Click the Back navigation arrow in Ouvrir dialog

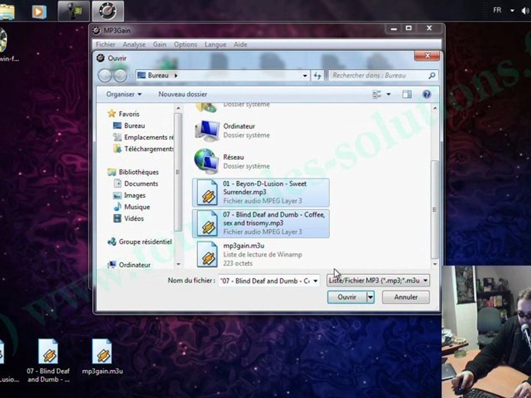(105, 76)
